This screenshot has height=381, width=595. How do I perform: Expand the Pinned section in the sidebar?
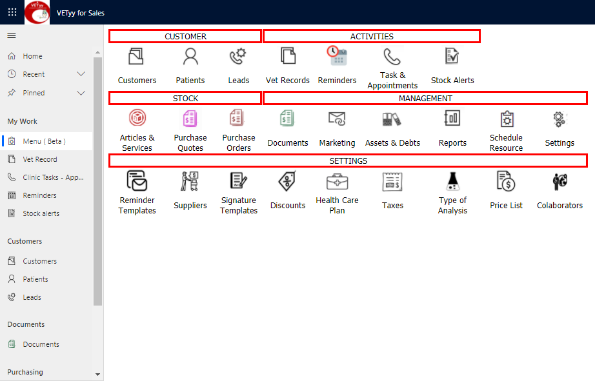coord(81,92)
